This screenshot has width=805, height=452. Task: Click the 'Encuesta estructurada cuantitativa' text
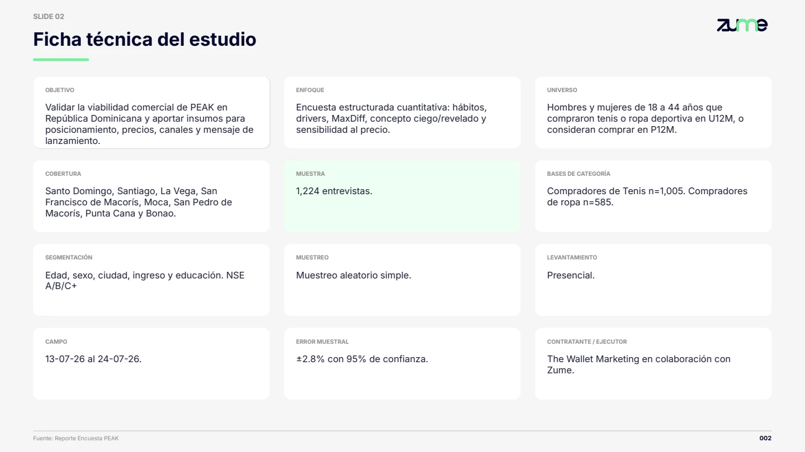coord(372,107)
